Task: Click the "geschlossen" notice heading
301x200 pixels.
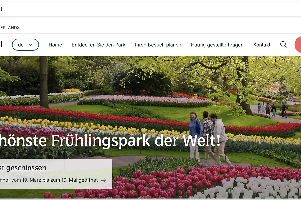Action: (23, 168)
